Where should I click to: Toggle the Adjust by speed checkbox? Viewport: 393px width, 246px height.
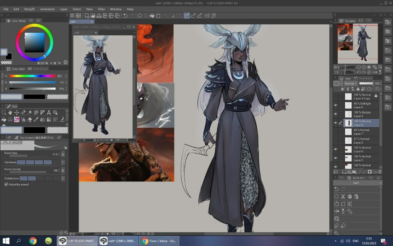[x=6, y=184]
